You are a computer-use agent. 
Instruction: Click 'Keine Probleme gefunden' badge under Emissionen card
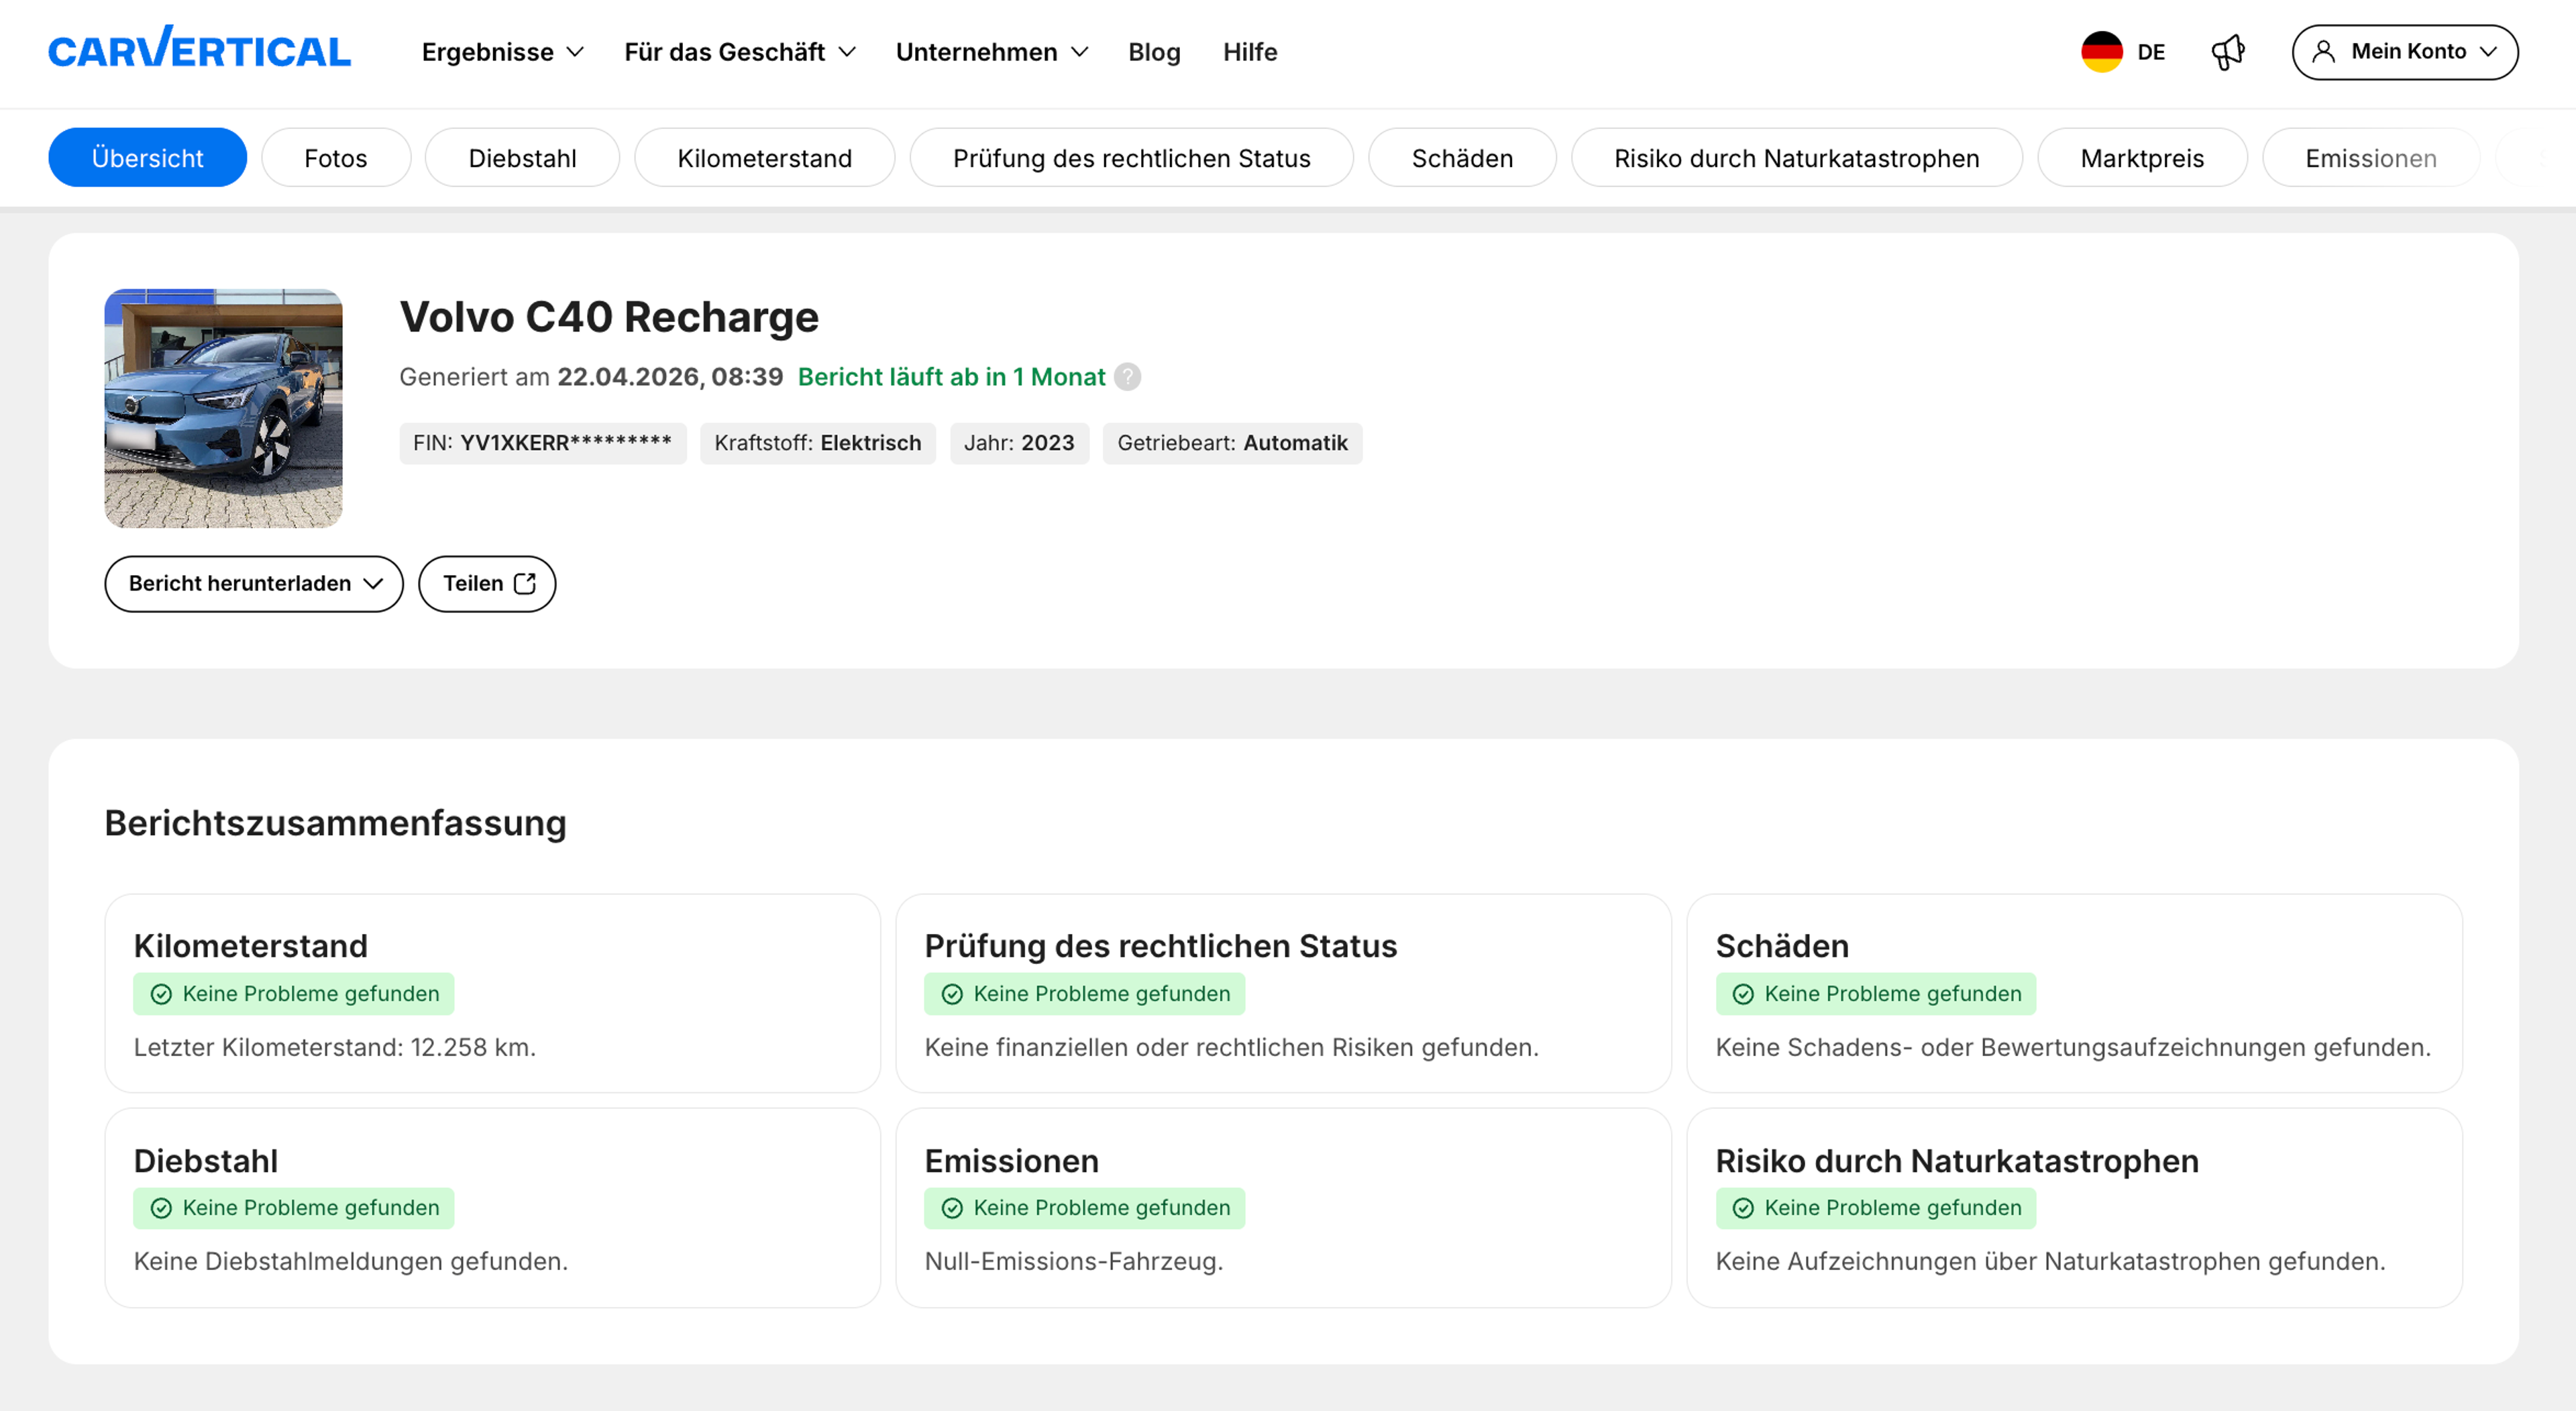pos(1085,1208)
